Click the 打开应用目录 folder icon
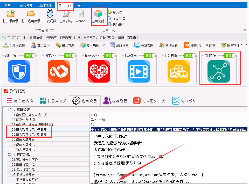This screenshot has width=249, height=184. [x=31, y=14]
